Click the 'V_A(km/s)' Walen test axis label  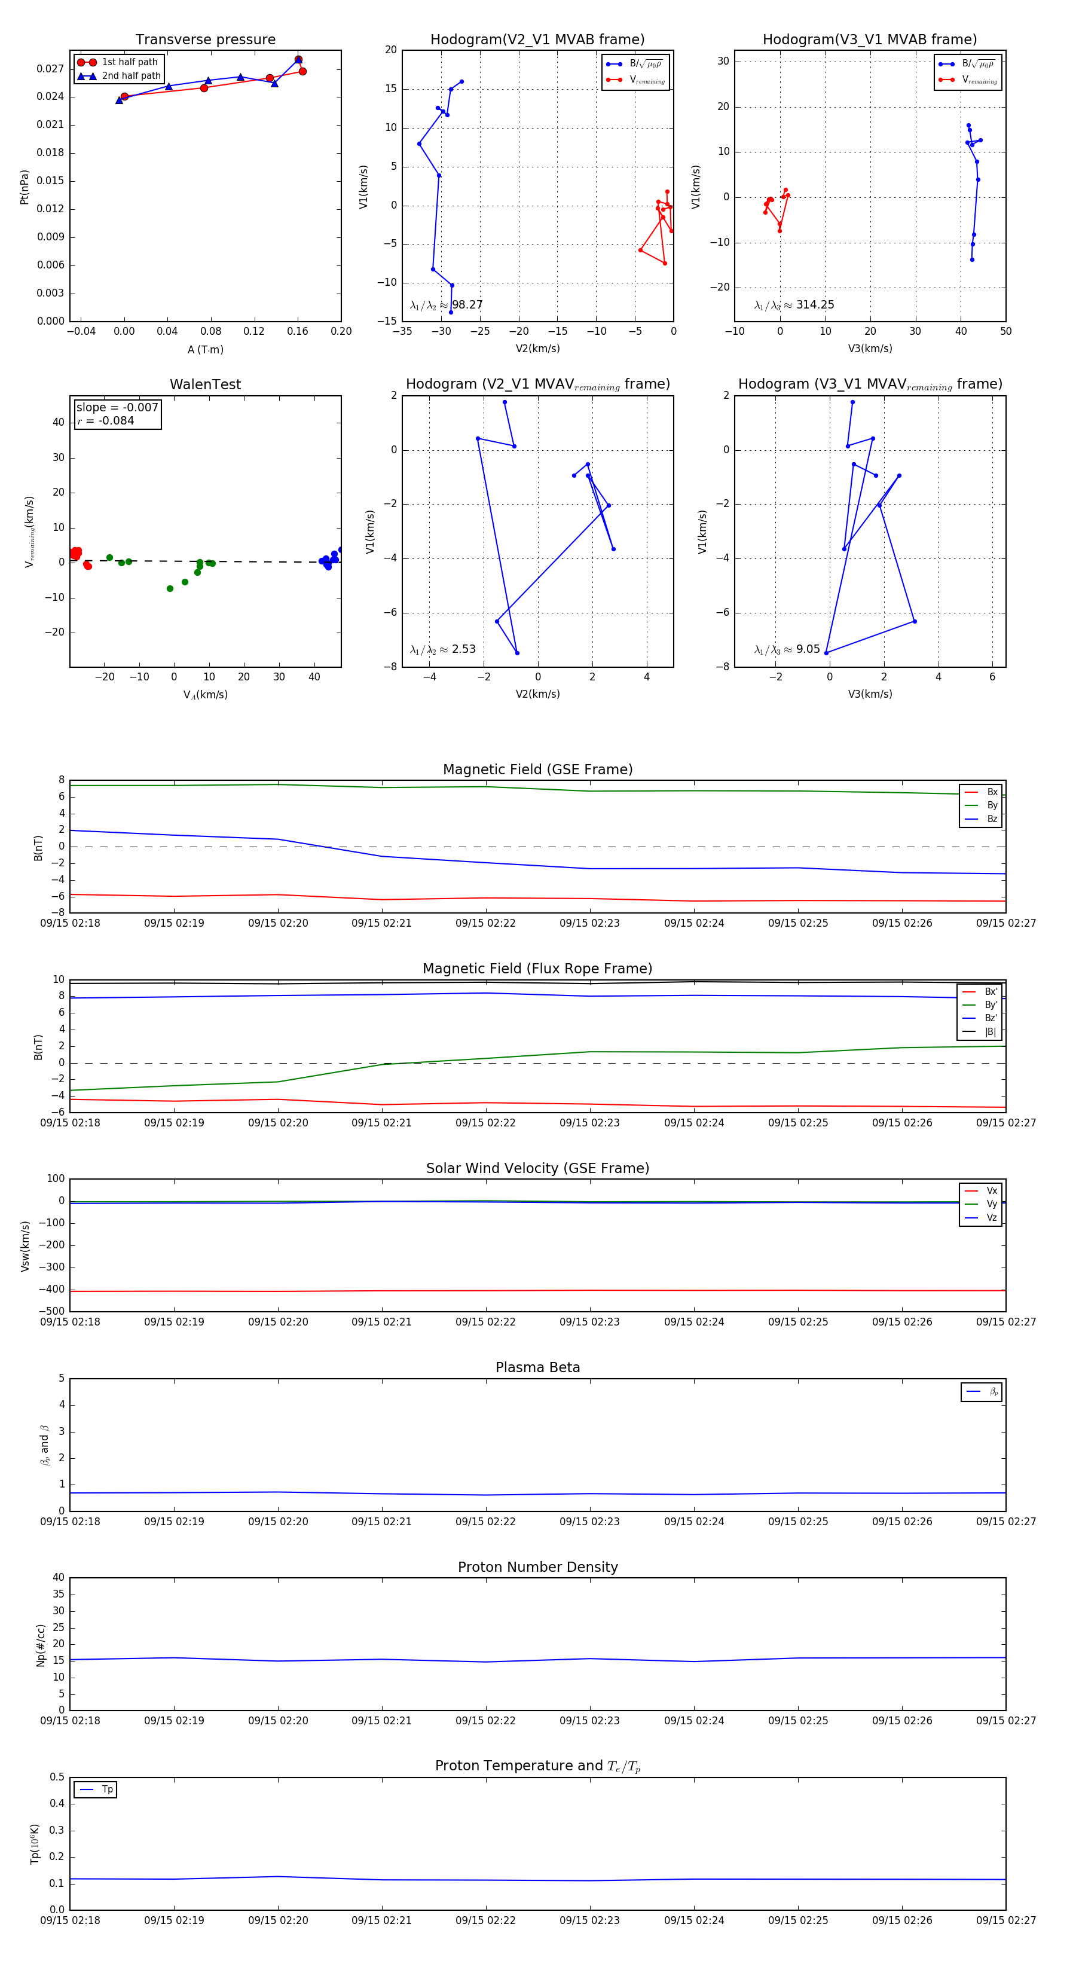click(205, 695)
